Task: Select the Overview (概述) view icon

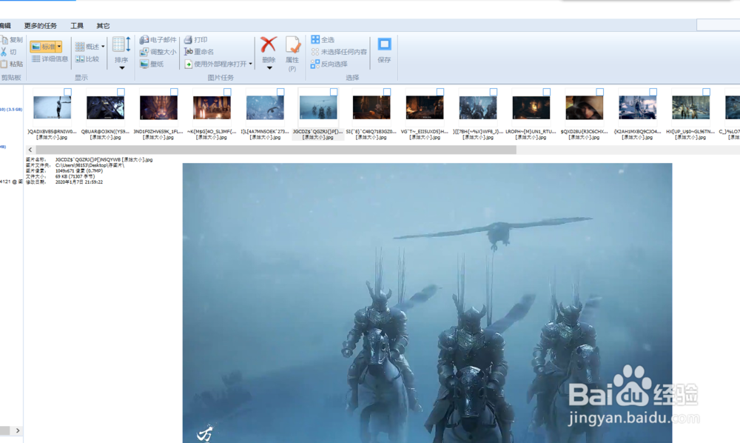Action: click(x=80, y=46)
